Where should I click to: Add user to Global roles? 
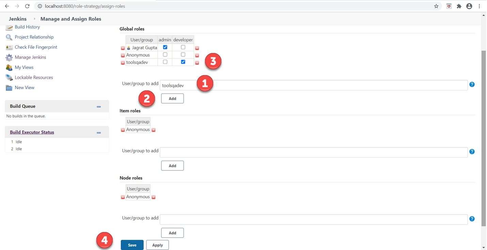[x=172, y=99]
